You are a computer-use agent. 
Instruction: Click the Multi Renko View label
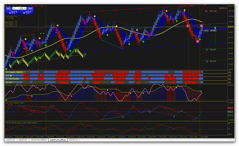11,16
